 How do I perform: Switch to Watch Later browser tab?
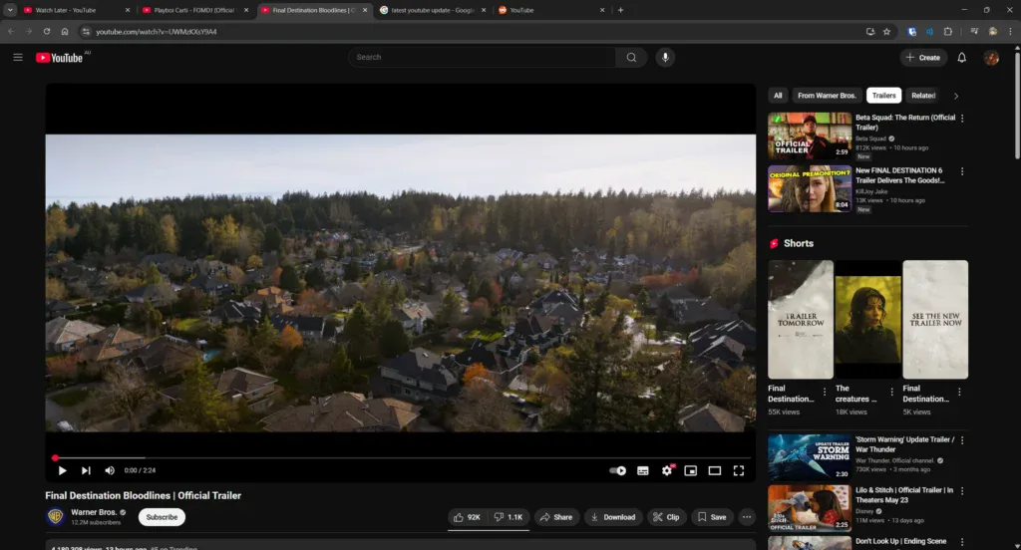point(77,10)
